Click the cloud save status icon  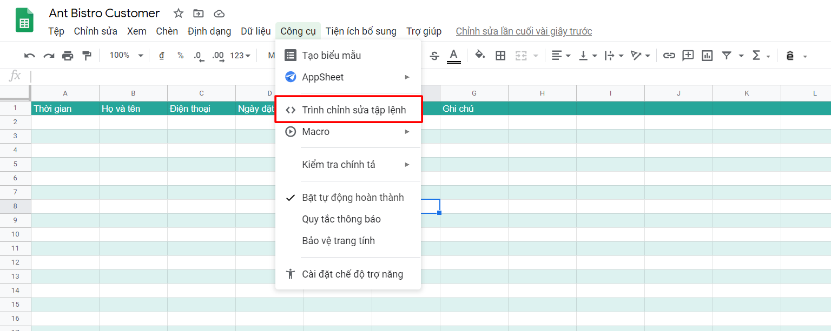(219, 13)
